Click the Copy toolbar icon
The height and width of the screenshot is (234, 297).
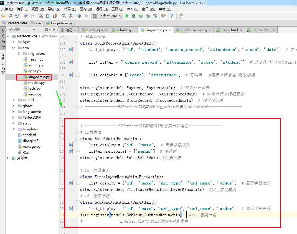[x=48, y=16]
